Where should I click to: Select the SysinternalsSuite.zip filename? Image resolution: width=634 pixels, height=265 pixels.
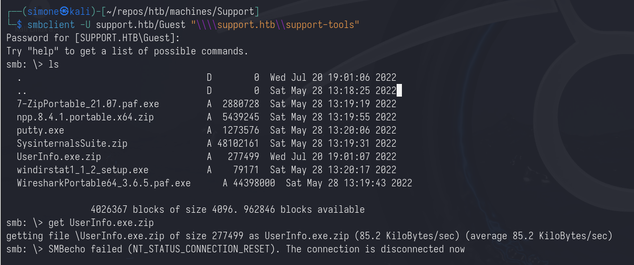[x=72, y=144]
